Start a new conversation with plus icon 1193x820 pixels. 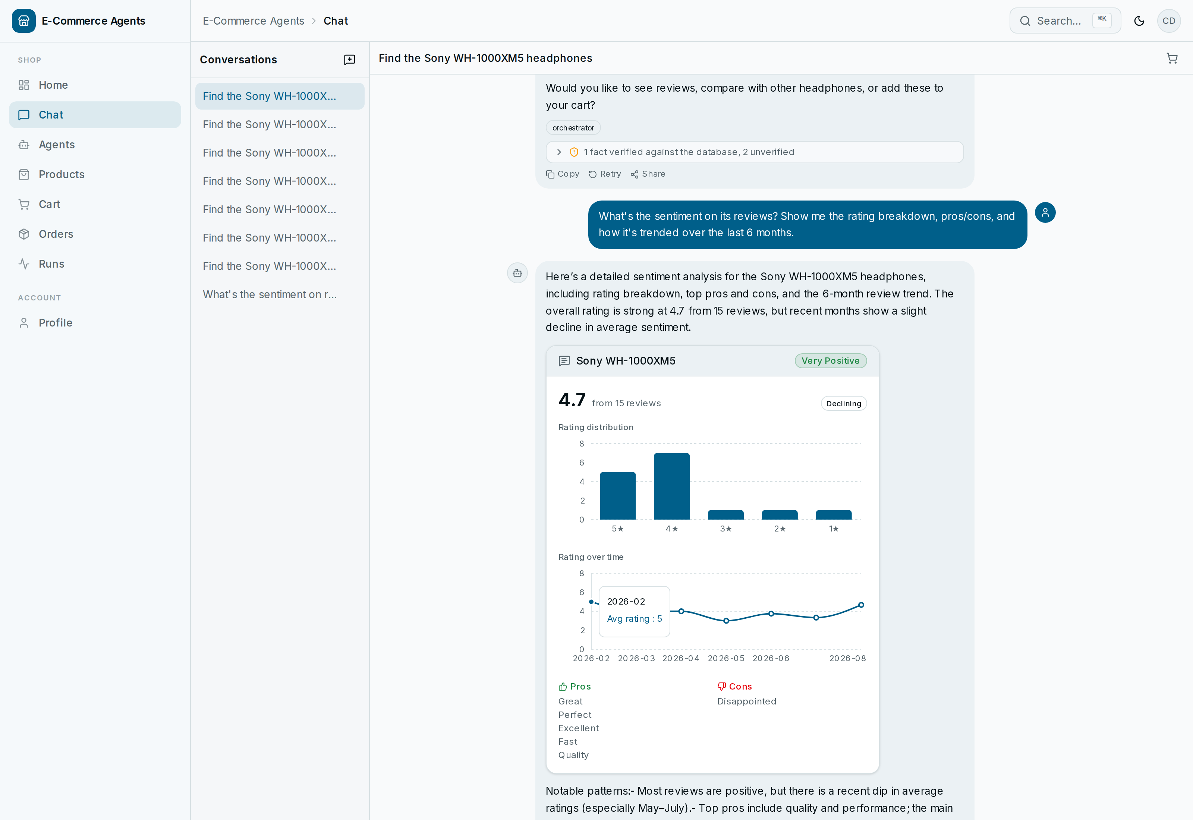click(349, 60)
